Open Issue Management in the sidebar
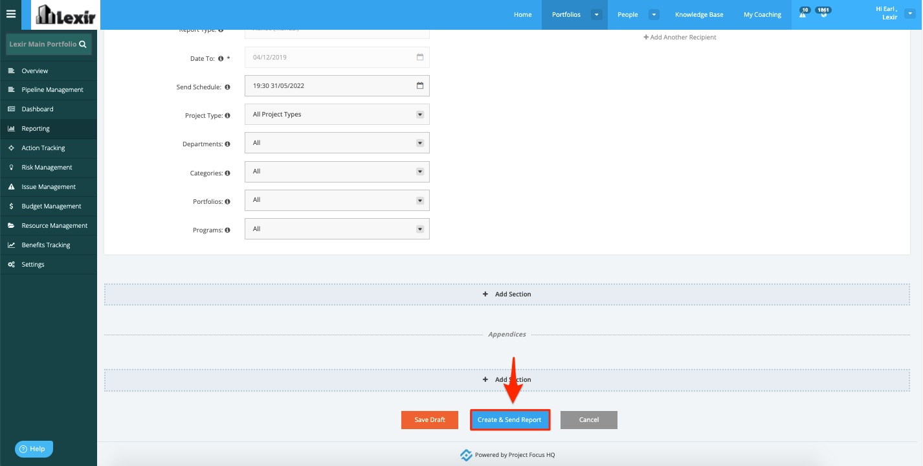 tap(49, 187)
